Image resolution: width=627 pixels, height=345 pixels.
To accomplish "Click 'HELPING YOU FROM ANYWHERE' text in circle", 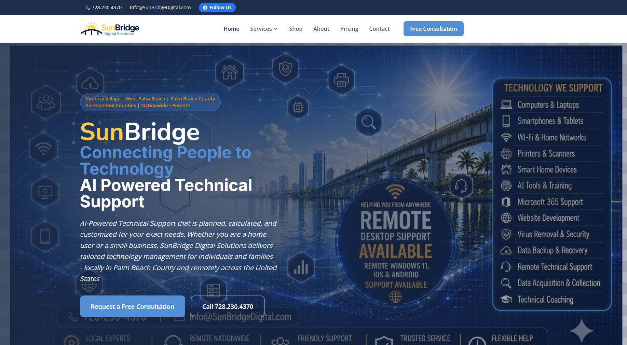I will pyautogui.click(x=396, y=205).
